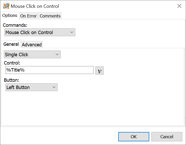Click the chevron arrow beside Single Click

pos(57,55)
